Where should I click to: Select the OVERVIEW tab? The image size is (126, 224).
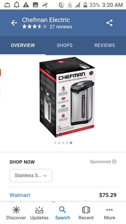pyautogui.click(x=23, y=45)
